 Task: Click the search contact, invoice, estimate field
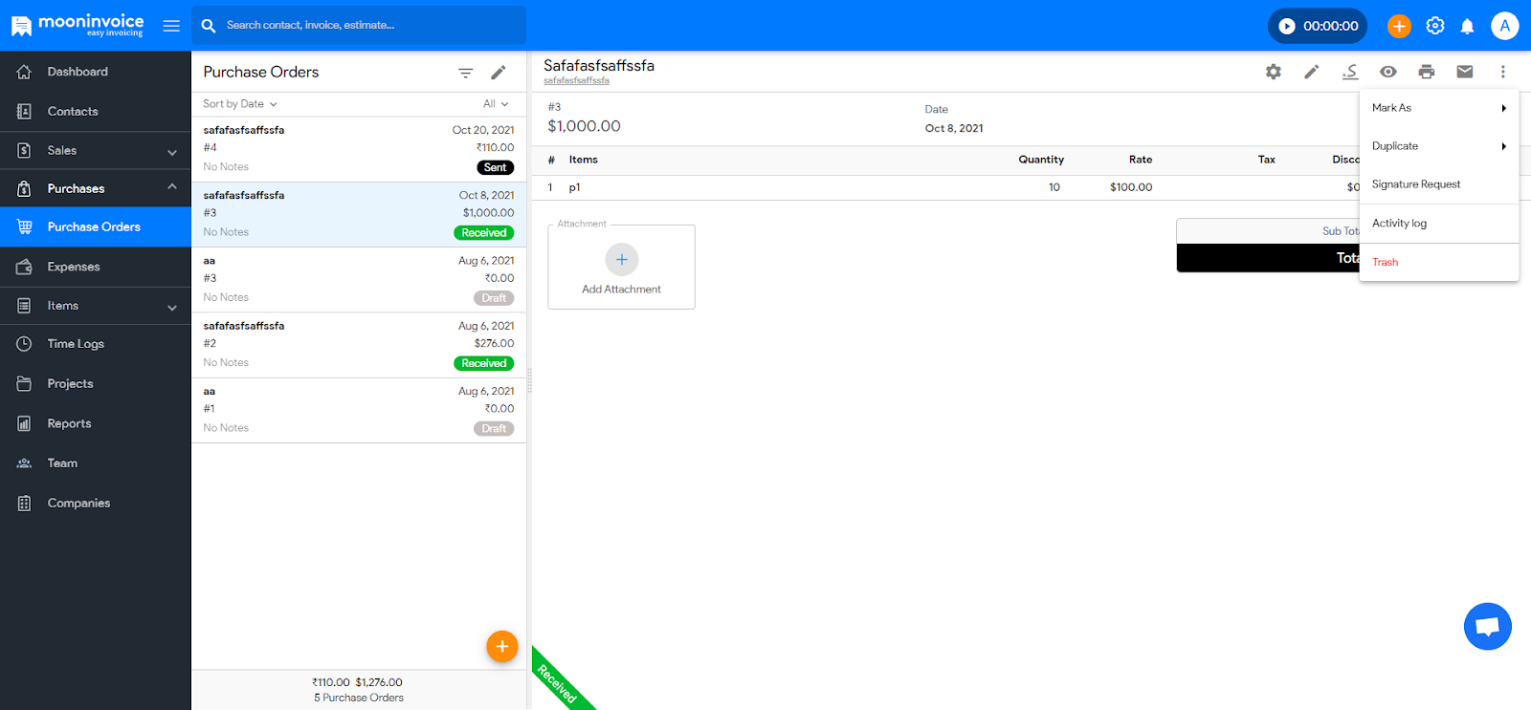[359, 26]
